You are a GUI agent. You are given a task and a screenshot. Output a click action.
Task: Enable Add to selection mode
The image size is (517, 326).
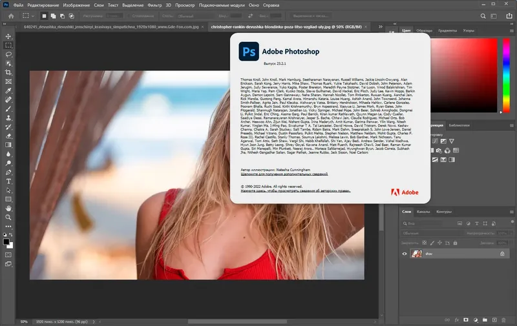53,15
